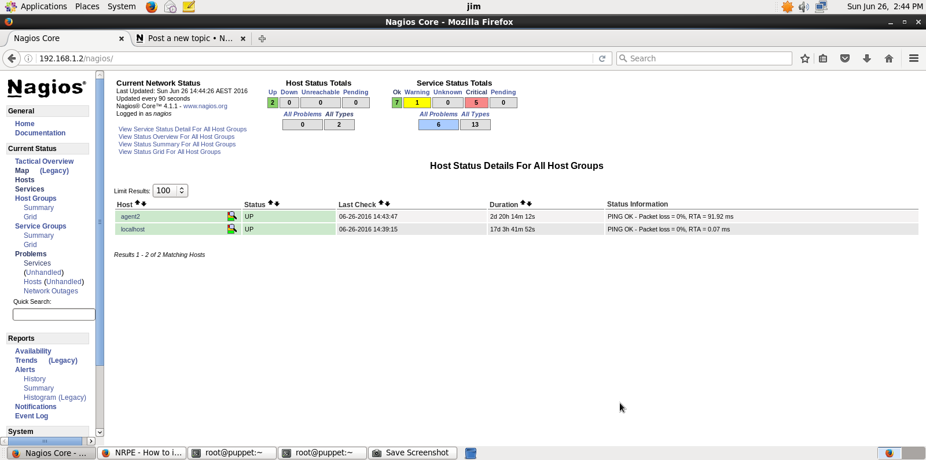
Task: Sort the Host column ascending
Action: point(137,203)
